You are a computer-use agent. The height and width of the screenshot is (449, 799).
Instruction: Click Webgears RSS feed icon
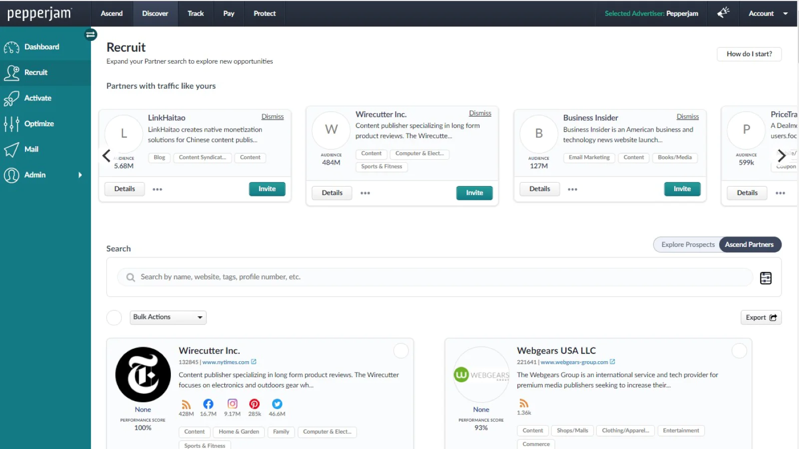point(524,403)
